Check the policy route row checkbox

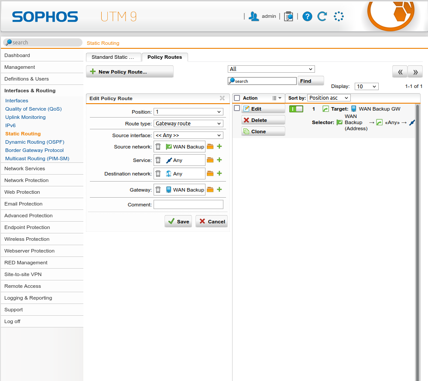[237, 108]
